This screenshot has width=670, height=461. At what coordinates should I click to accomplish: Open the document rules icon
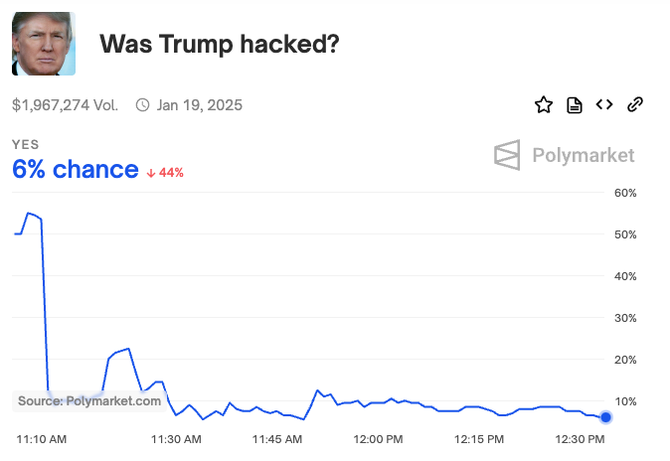574,105
